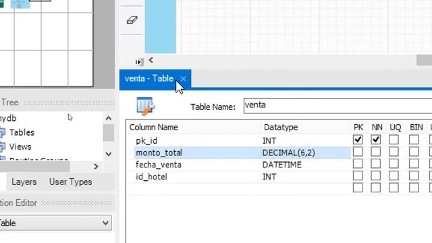This screenshot has height=243, width=432.
Task: Uncheck PK for pk_id
Action: (x=358, y=140)
